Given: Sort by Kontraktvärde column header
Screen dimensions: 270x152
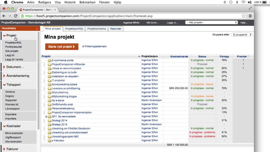Looking at the screenshot, I should tap(179, 57).
